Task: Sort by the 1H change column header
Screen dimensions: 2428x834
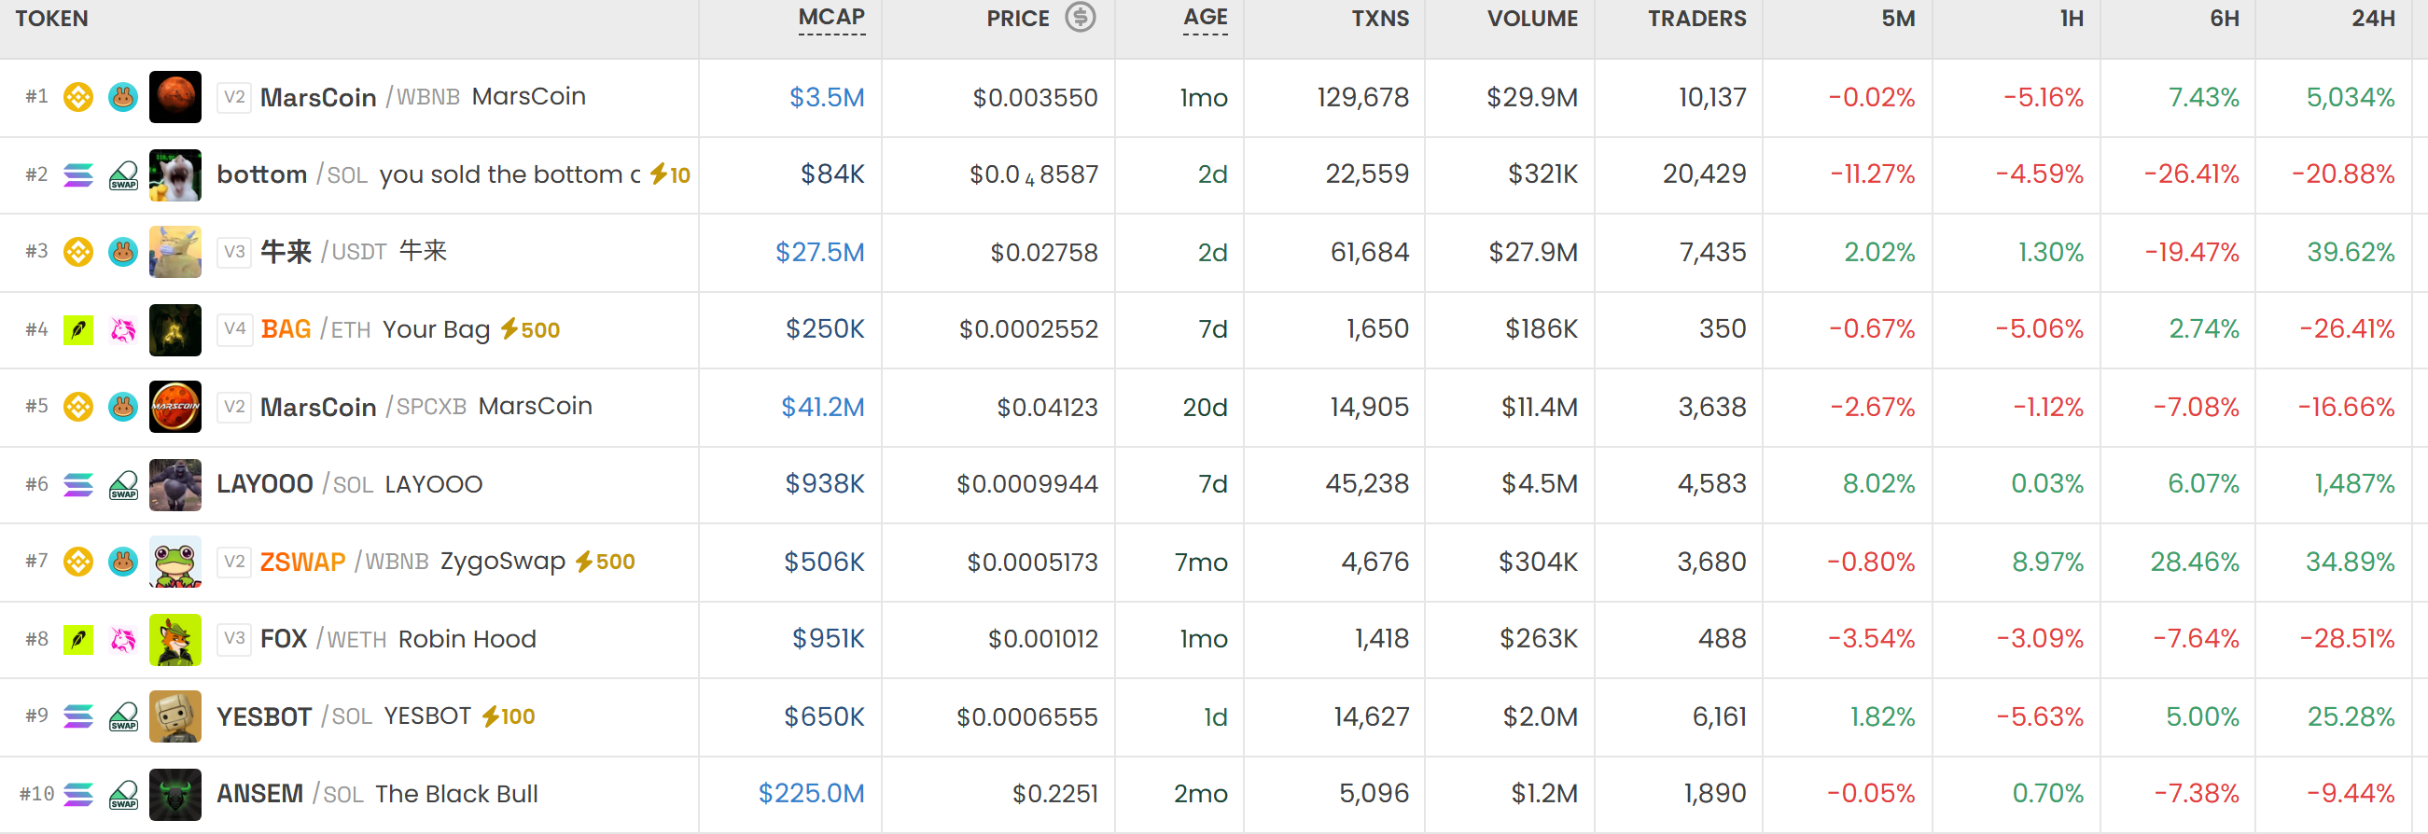Action: pos(2072,18)
